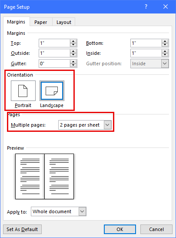Click the Help question mark icon
Screen dimensions: 176x238
pos(146,7)
